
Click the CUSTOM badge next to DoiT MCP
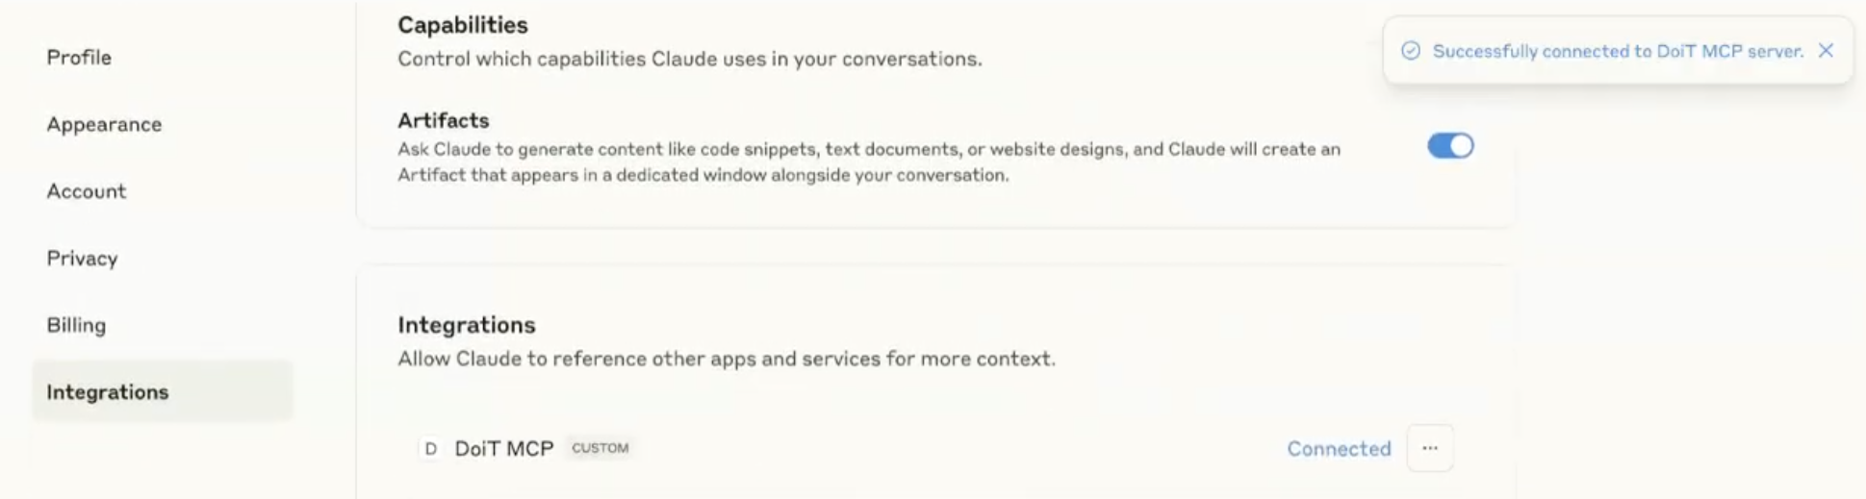click(x=600, y=448)
